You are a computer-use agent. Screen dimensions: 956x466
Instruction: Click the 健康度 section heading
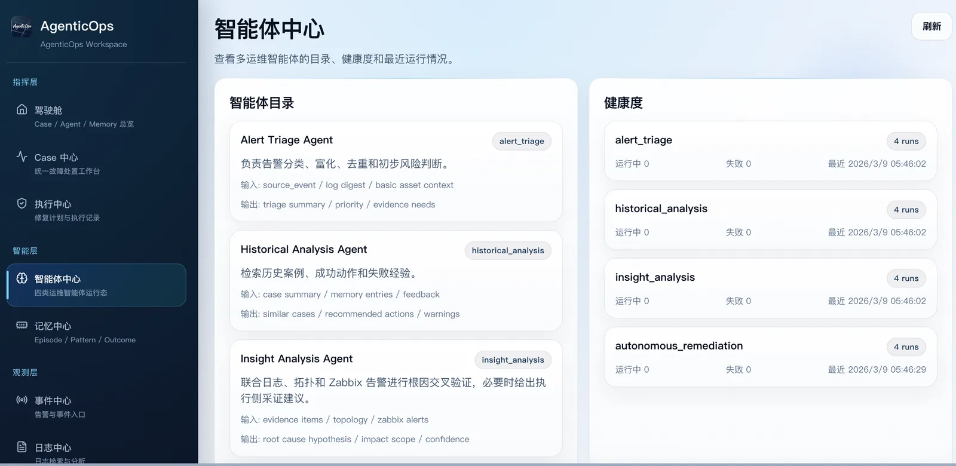pos(623,103)
